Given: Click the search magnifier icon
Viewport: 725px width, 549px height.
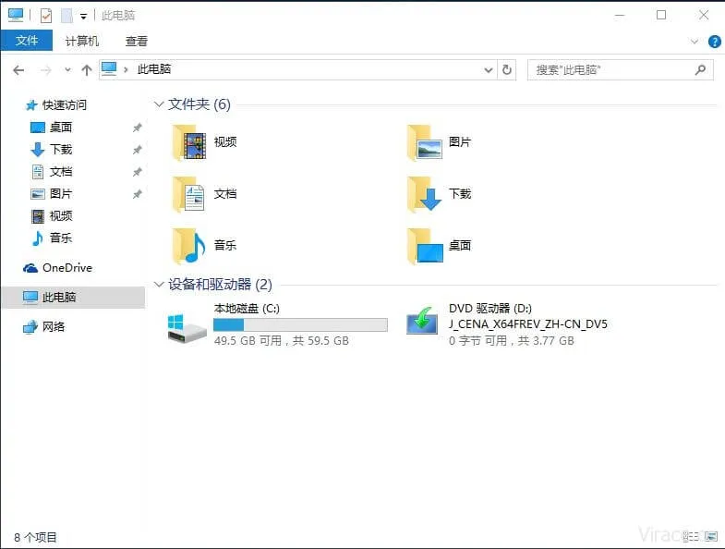Looking at the screenshot, I should [700, 70].
